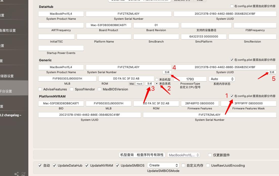Click the Firmware Features Mask field
Viewport: 279px width, 176px height.
point(249,103)
